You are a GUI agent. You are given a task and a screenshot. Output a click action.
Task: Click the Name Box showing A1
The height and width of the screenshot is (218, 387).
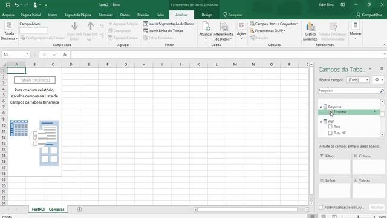point(13,54)
